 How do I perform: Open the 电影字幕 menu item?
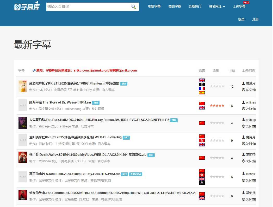pyautogui.click(x=154, y=7)
